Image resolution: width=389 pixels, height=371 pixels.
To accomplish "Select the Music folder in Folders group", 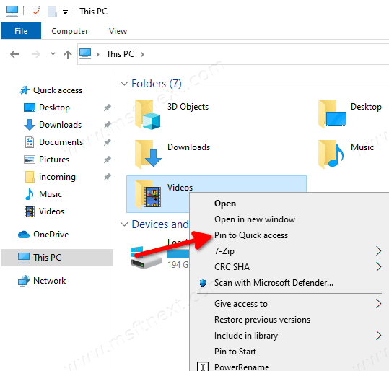I will pyautogui.click(x=346, y=154).
